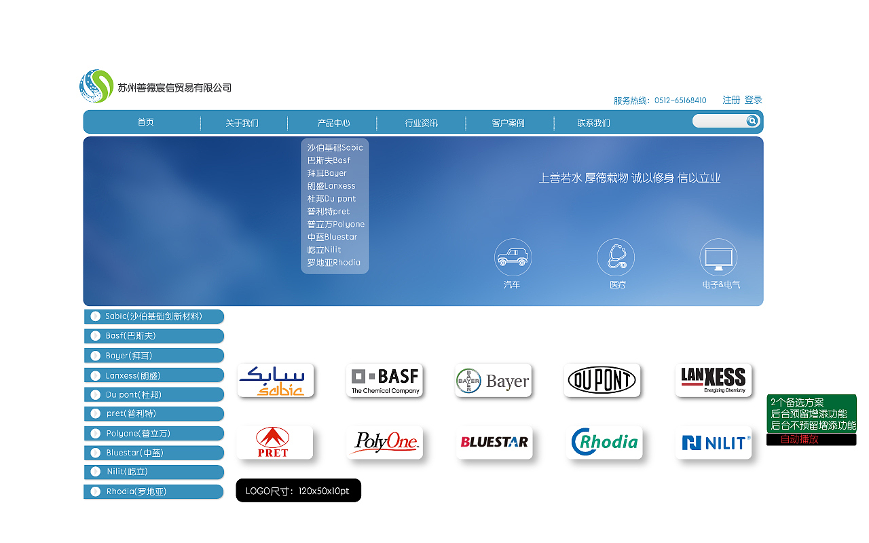This screenshot has height=543, width=869.
Task: Open the 关于我们 menu item
Action: [242, 123]
